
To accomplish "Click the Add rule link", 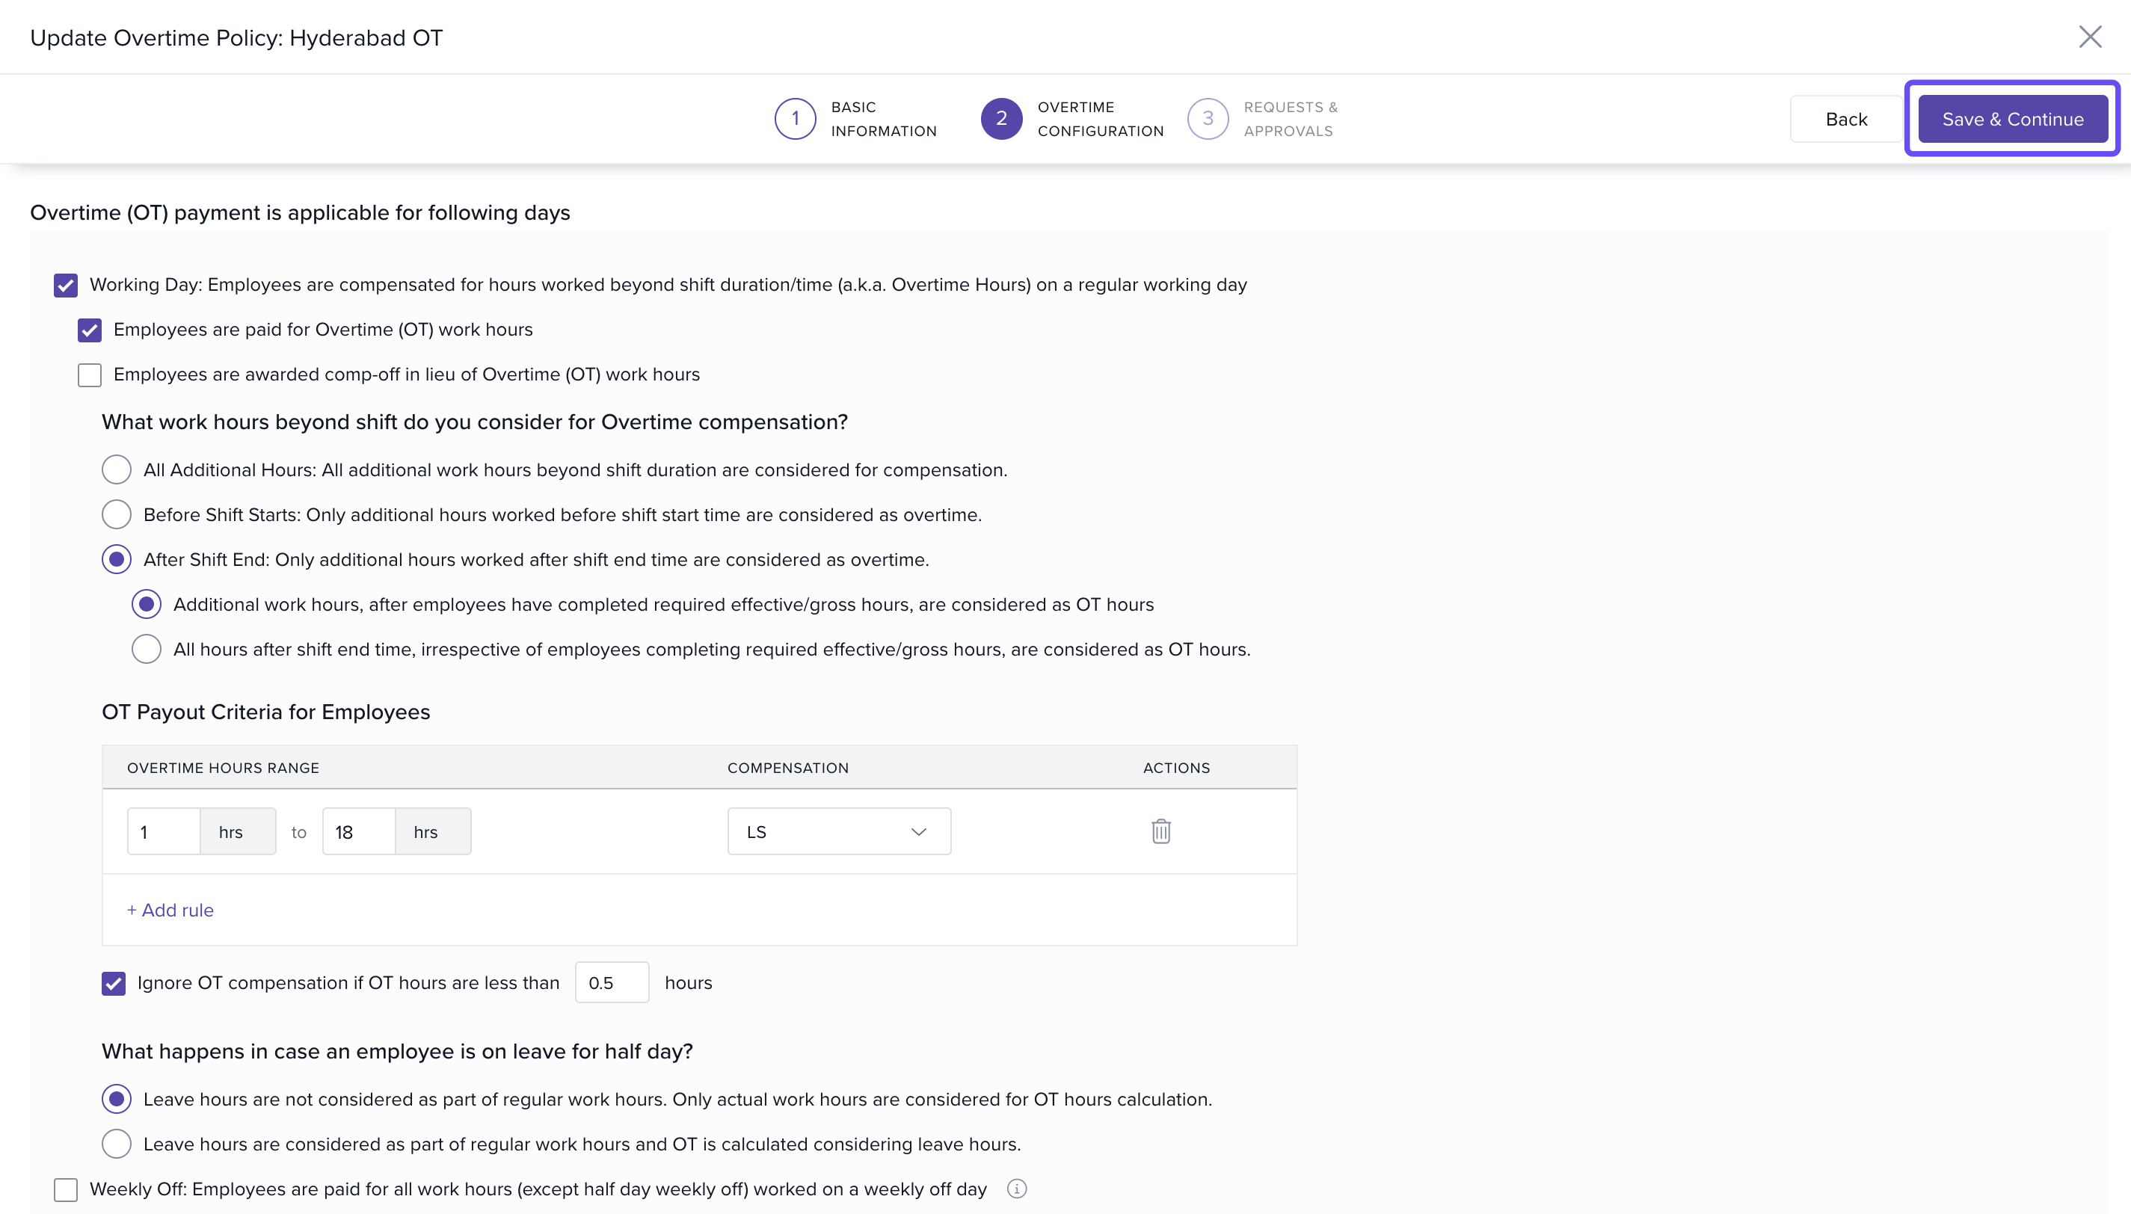I will [170, 910].
